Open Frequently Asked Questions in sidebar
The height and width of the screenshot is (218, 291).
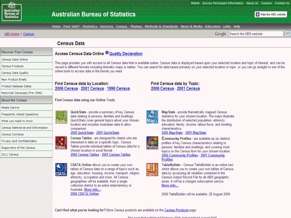pos(26,114)
